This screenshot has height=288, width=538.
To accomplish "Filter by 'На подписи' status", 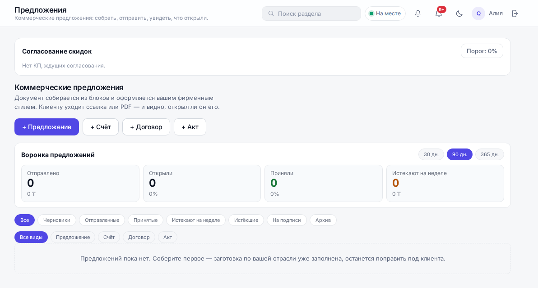I will pos(287,220).
